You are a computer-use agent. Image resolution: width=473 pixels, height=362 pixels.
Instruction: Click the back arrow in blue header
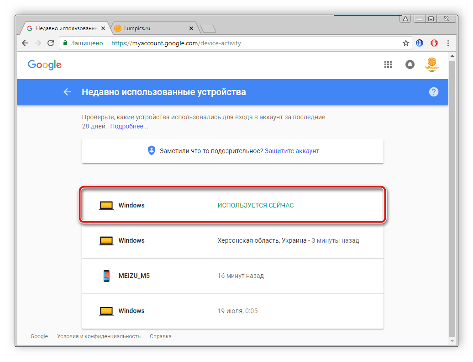pyautogui.click(x=67, y=92)
